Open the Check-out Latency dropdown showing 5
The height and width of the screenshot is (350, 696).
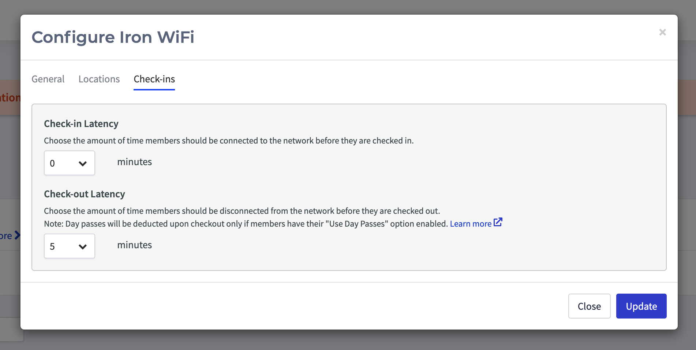pos(70,246)
